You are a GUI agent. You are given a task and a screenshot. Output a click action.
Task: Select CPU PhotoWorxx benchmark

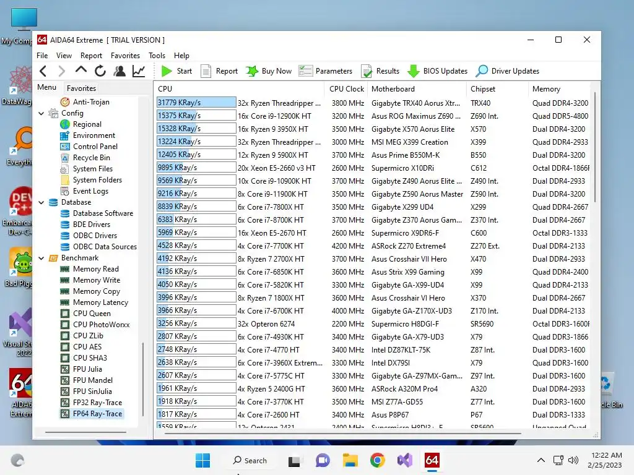[95, 325]
